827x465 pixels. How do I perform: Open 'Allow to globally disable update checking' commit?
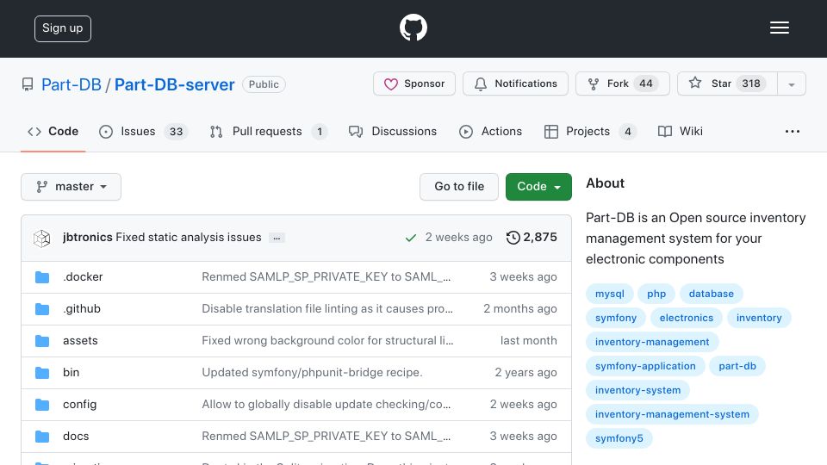pyautogui.click(x=326, y=405)
